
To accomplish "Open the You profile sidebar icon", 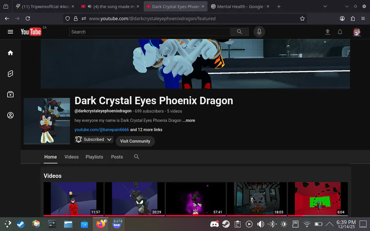I will pos(10,115).
